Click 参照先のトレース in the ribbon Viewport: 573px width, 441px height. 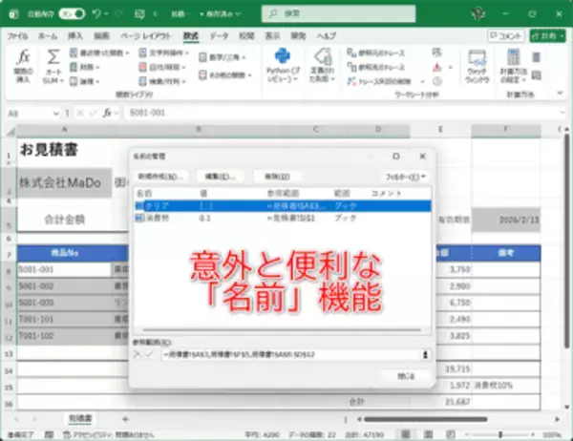(x=376, y=67)
